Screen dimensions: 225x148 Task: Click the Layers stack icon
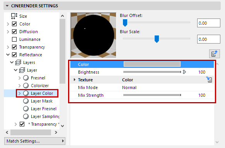coord(18,63)
